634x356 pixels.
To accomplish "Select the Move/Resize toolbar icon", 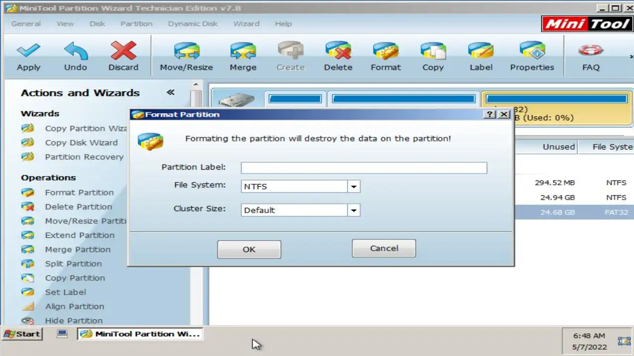I will [186, 50].
